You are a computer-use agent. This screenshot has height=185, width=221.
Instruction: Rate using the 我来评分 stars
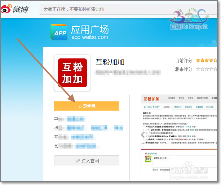click(207, 69)
